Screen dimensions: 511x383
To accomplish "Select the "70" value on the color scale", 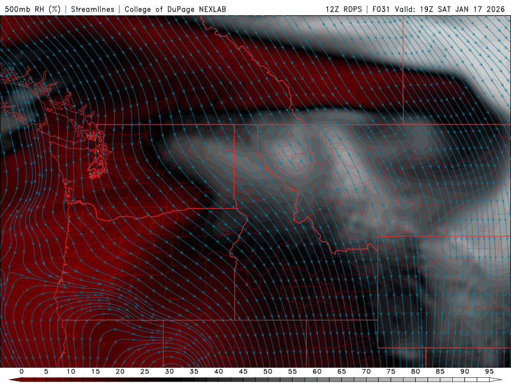I will pyautogui.click(x=366, y=372).
